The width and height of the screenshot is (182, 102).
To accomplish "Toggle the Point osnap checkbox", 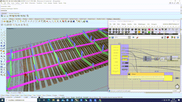I will (x=11, y=95).
